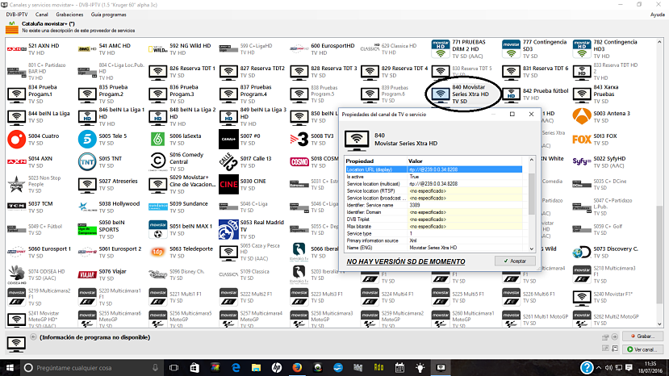The width and height of the screenshot is (669, 376).
Task: Select the S005 Tele 5 channel logo
Action: [87, 139]
